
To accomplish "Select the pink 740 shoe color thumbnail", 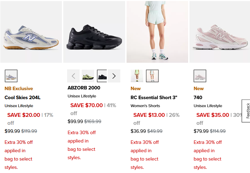I will 200,76.
